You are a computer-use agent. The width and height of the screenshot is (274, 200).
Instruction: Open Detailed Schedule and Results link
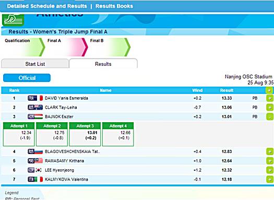click(47, 6)
